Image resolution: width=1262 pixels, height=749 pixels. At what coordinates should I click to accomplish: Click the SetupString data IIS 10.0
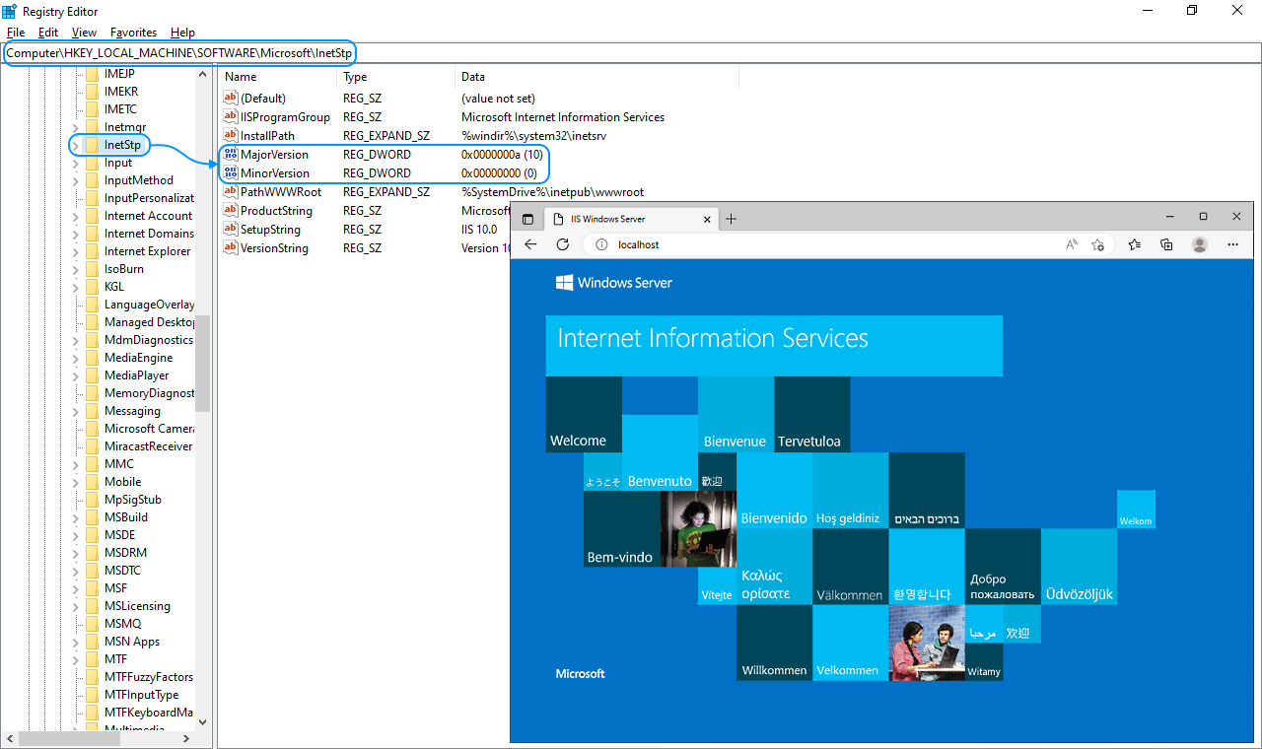click(x=479, y=229)
